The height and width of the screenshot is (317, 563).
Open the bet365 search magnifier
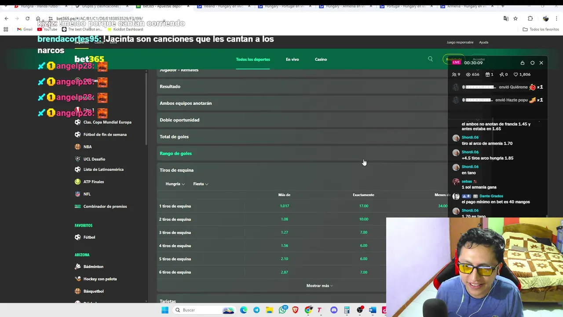coord(430,59)
